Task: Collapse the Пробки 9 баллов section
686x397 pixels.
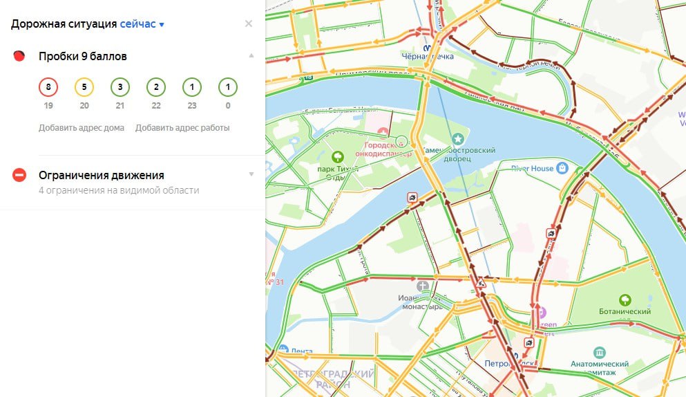Action: pos(251,56)
